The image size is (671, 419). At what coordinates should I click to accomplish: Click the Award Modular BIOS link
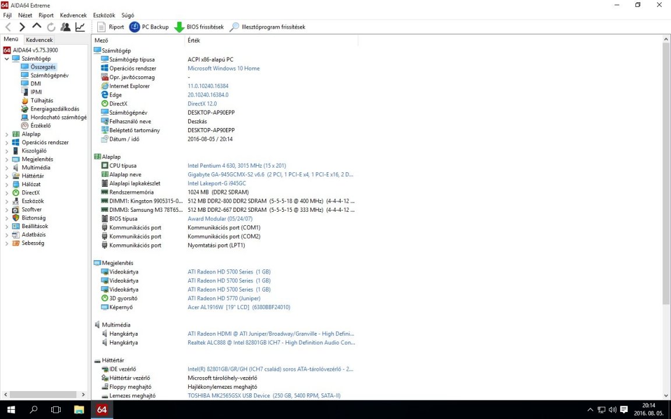click(x=220, y=218)
